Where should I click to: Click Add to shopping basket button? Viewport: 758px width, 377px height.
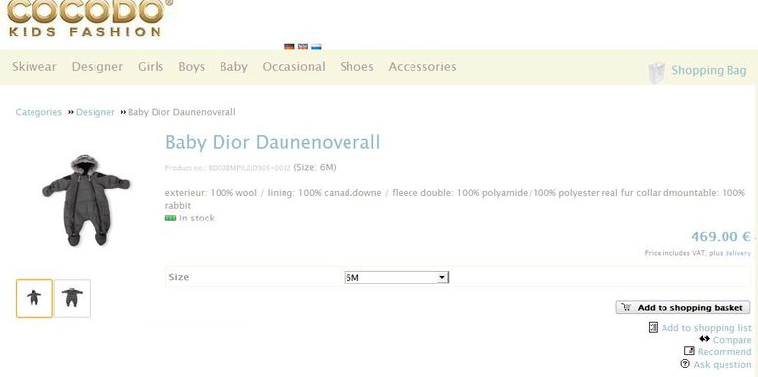(x=683, y=308)
